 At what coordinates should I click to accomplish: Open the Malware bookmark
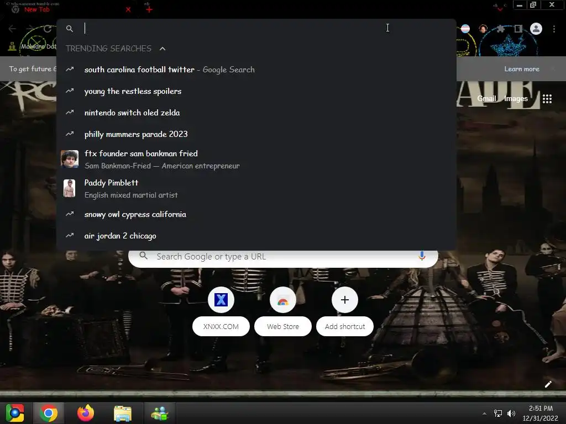coord(33,46)
